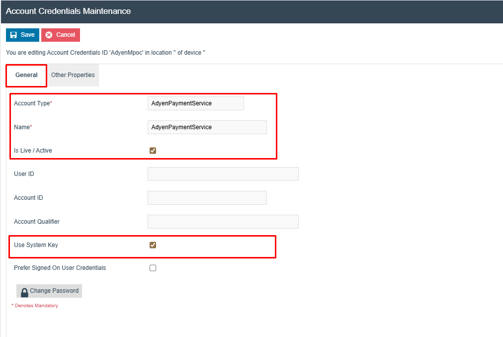
Task: Click into the Name input field
Action: pos(207,127)
